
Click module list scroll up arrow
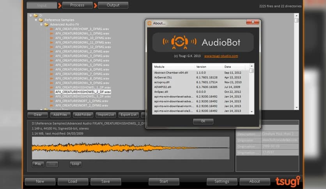(x=252, y=66)
